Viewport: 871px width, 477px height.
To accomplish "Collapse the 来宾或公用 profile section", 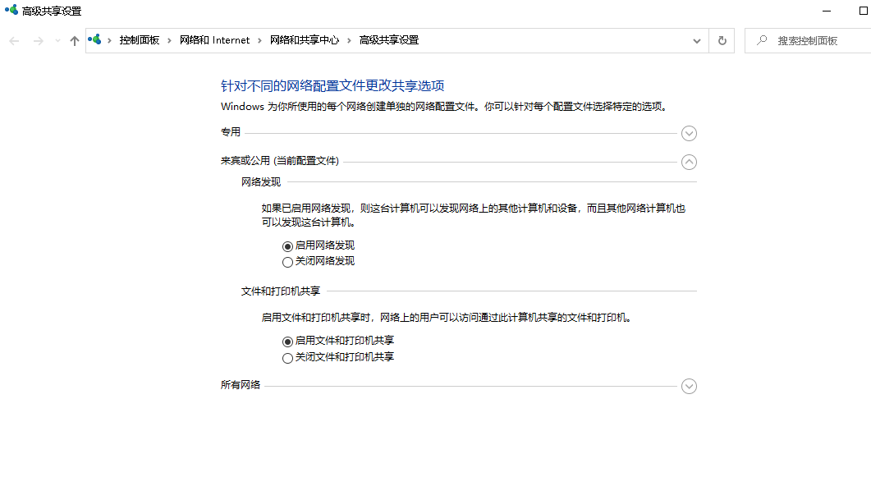I will click(689, 162).
